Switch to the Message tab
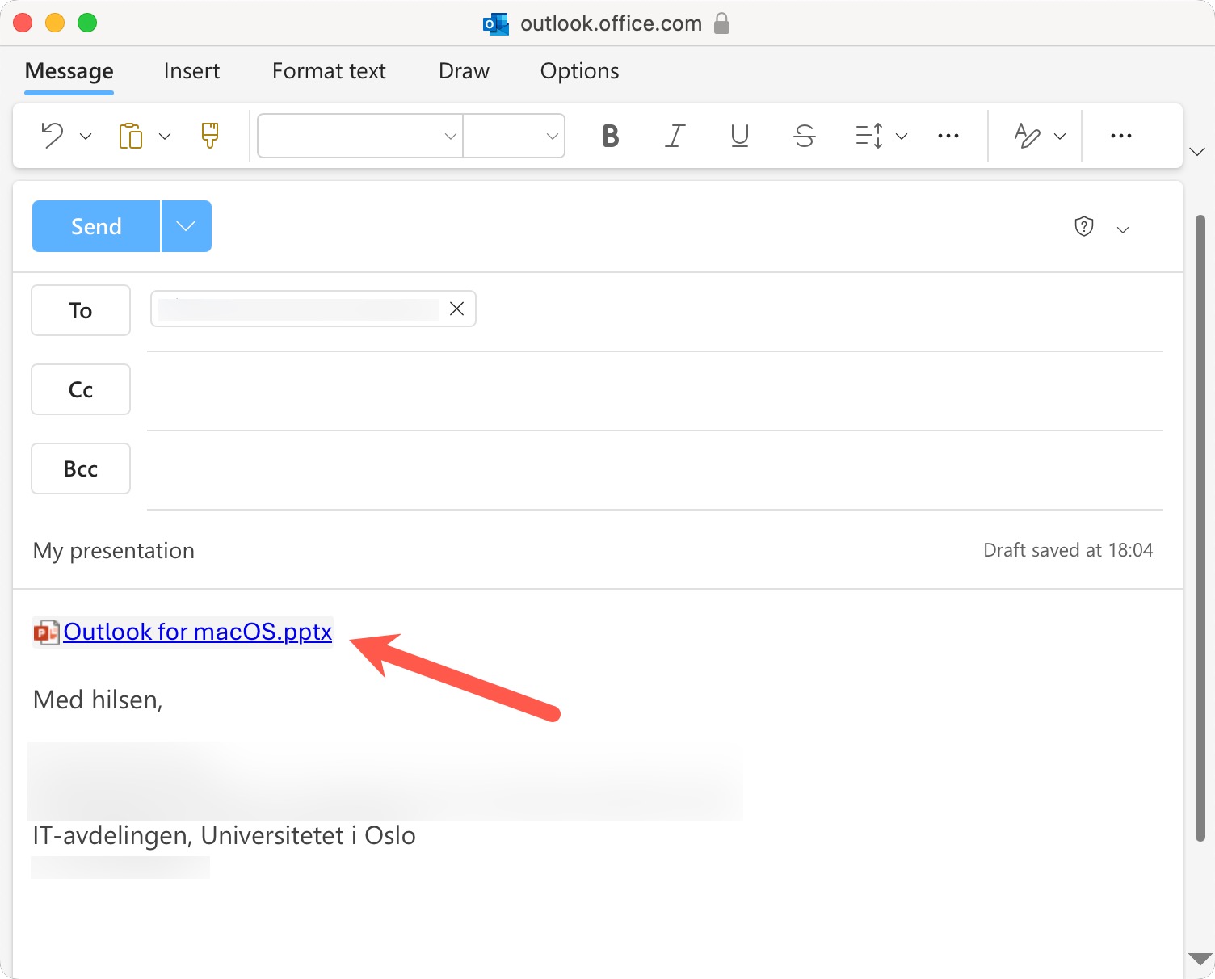 click(x=69, y=72)
